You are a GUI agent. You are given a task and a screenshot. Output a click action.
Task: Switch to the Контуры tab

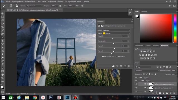click(x=156, y=46)
